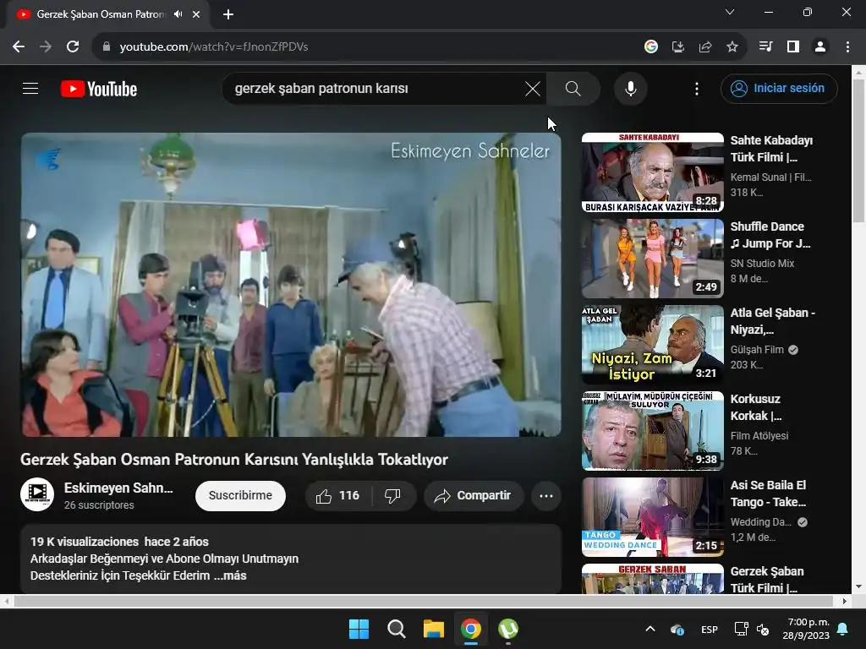
Task: Open File Explorer from the taskbar
Action: (434, 629)
